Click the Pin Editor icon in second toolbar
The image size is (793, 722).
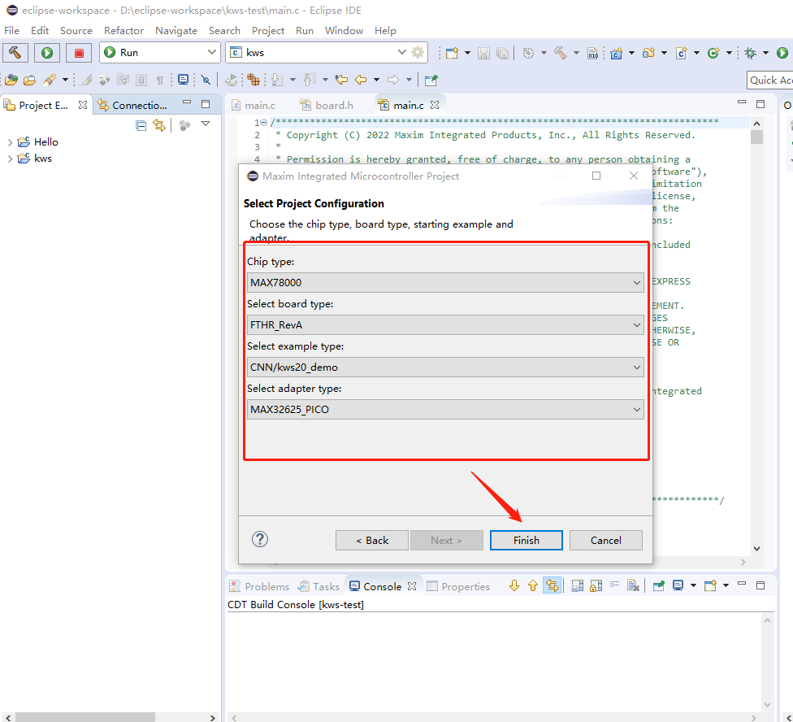[431, 80]
